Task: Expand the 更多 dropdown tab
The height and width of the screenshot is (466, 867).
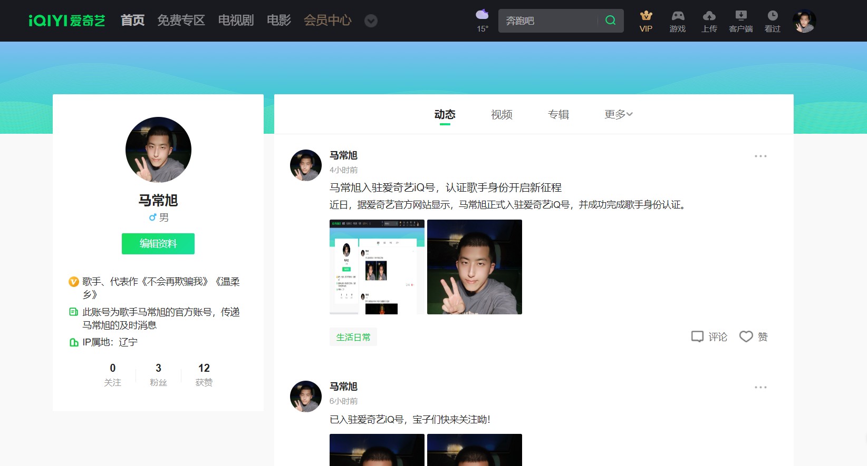Action: (618, 114)
